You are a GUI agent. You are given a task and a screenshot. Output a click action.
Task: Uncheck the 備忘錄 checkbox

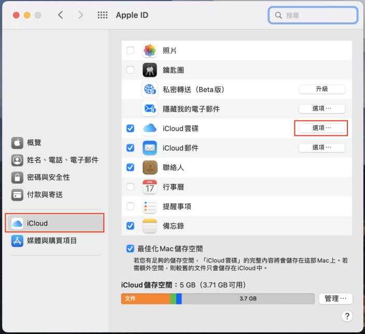click(130, 226)
